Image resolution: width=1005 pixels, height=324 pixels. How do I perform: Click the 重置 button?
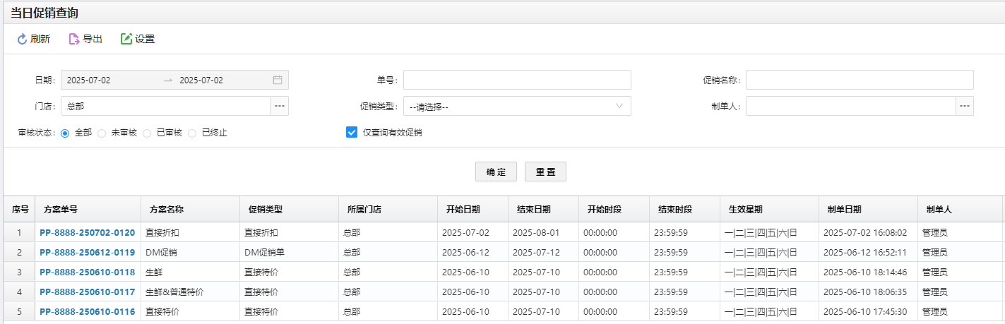pos(545,172)
